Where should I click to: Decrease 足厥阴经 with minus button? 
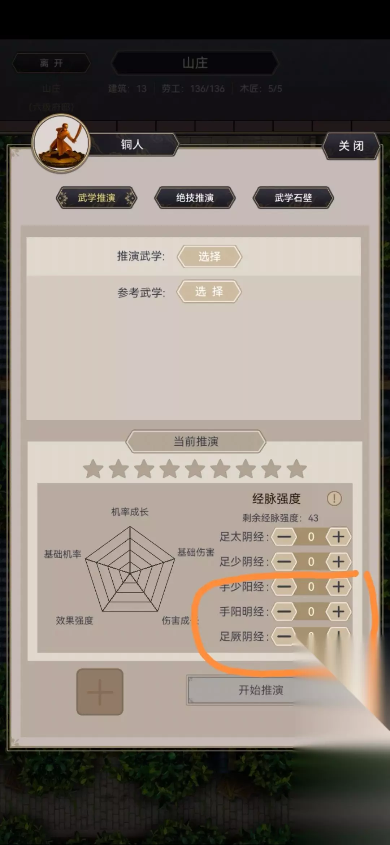(x=284, y=636)
